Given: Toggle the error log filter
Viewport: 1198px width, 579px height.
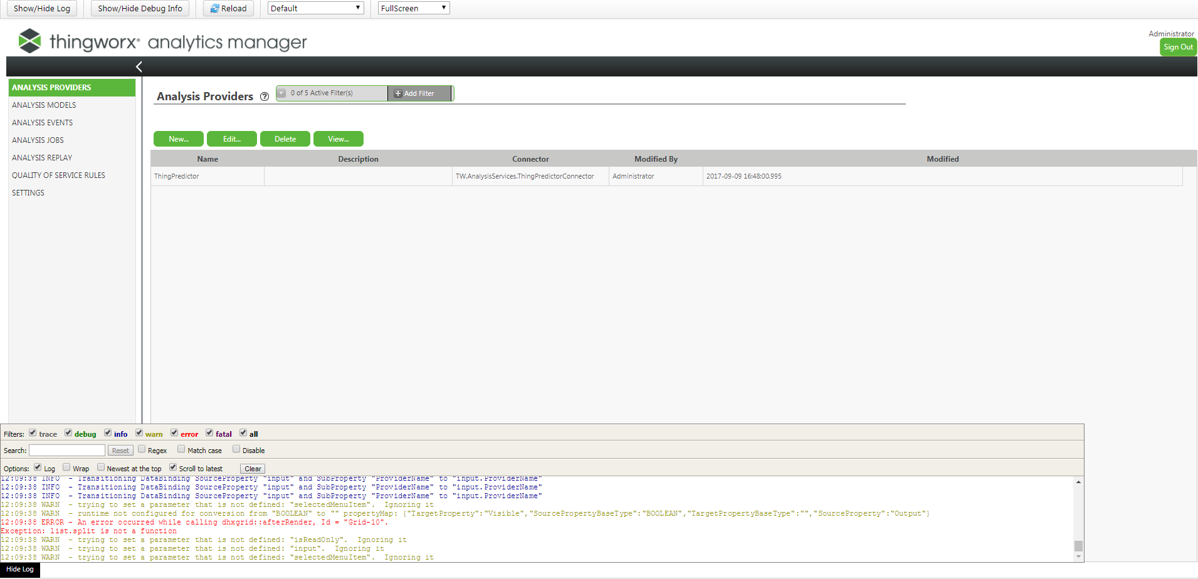Looking at the screenshot, I should [x=174, y=433].
